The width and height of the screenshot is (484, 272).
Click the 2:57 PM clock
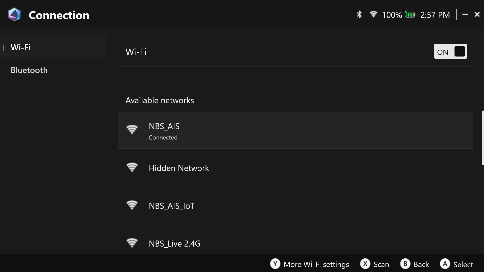click(435, 15)
